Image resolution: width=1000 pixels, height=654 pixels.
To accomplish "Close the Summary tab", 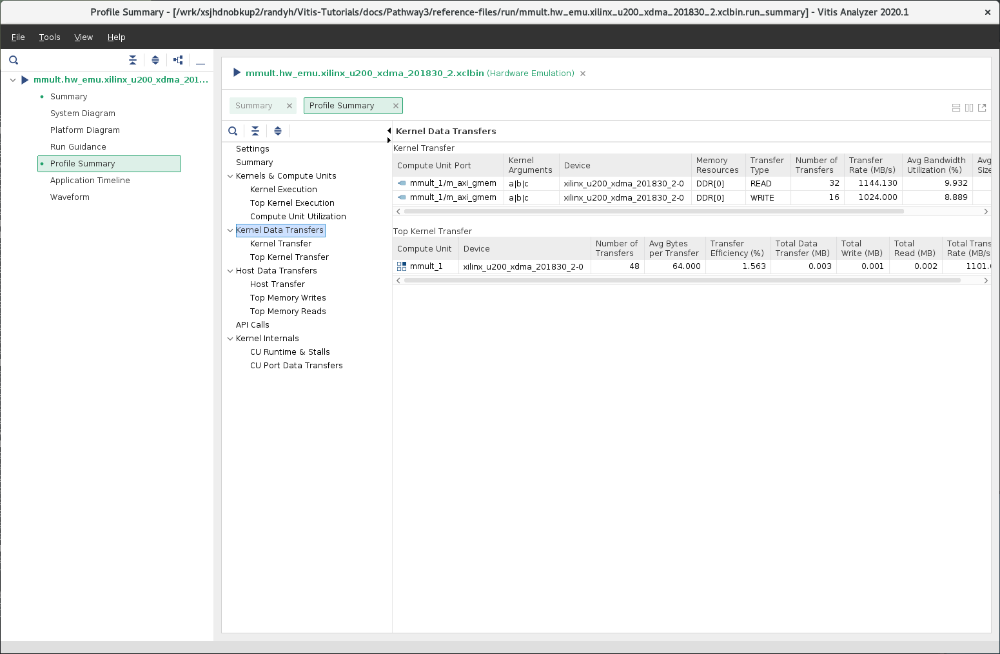I will (x=289, y=106).
